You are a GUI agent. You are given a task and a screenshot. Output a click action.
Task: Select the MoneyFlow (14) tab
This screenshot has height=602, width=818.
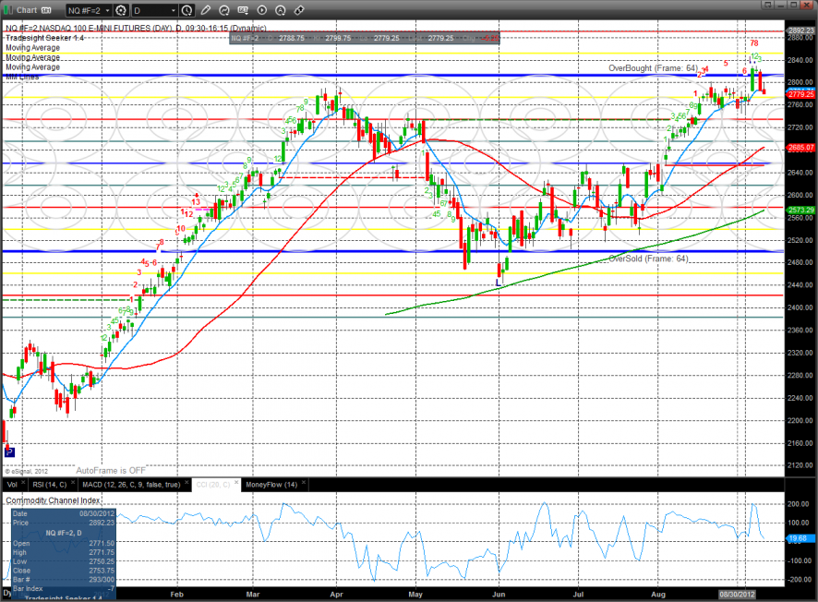point(270,484)
